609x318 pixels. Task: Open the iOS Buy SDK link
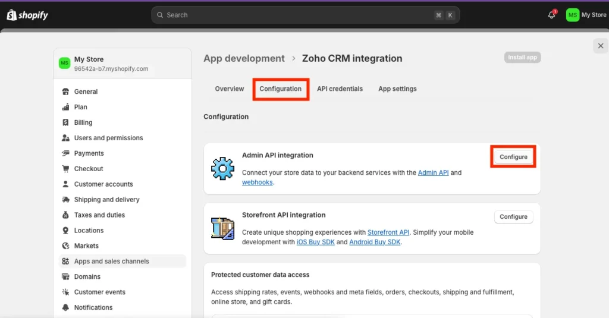(x=315, y=243)
